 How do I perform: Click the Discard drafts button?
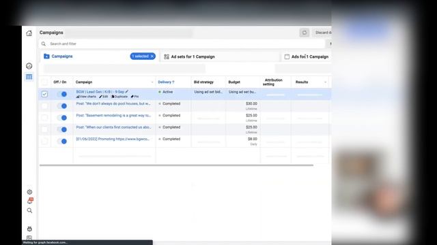322,33
